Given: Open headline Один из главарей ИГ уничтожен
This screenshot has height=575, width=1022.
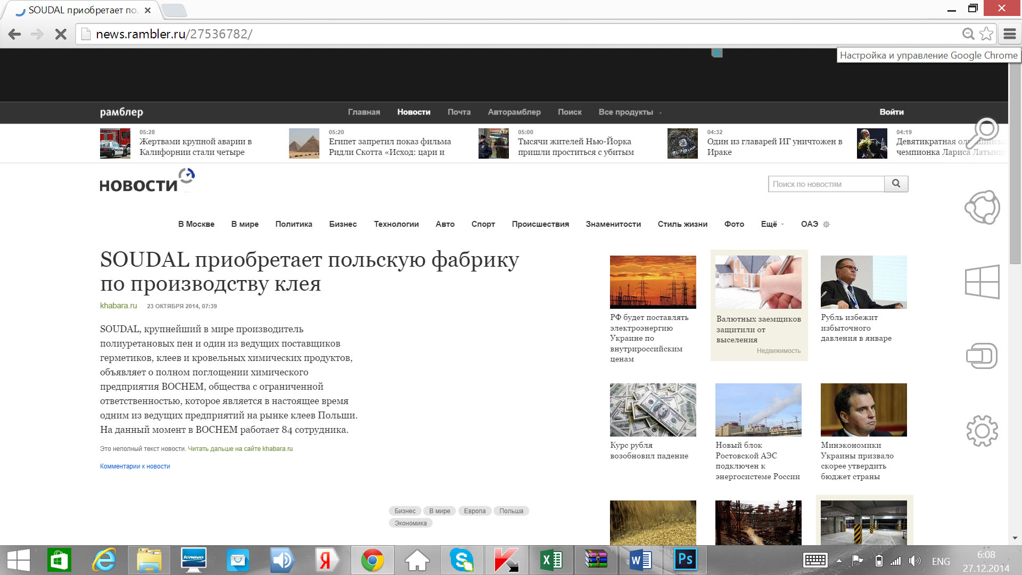Looking at the screenshot, I should pyautogui.click(x=775, y=147).
